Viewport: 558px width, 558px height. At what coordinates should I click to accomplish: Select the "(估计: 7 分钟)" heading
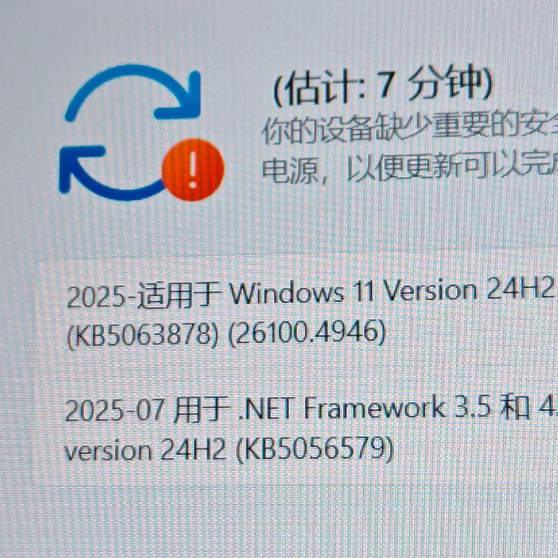[382, 86]
